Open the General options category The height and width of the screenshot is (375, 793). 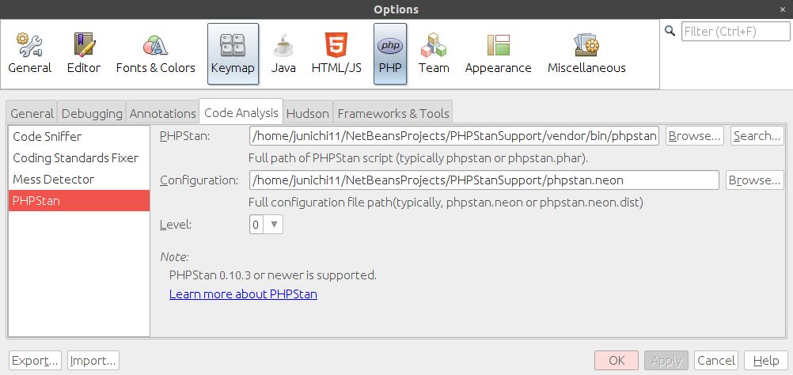(x=30, y=53)
